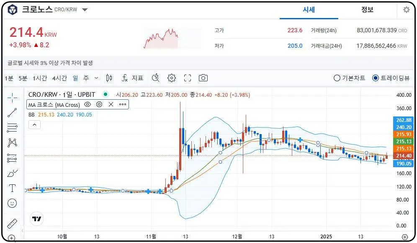Hide the MA 크로스 indicator with eye toggle
The image size is (417, 243).
[x=88, y=105]
